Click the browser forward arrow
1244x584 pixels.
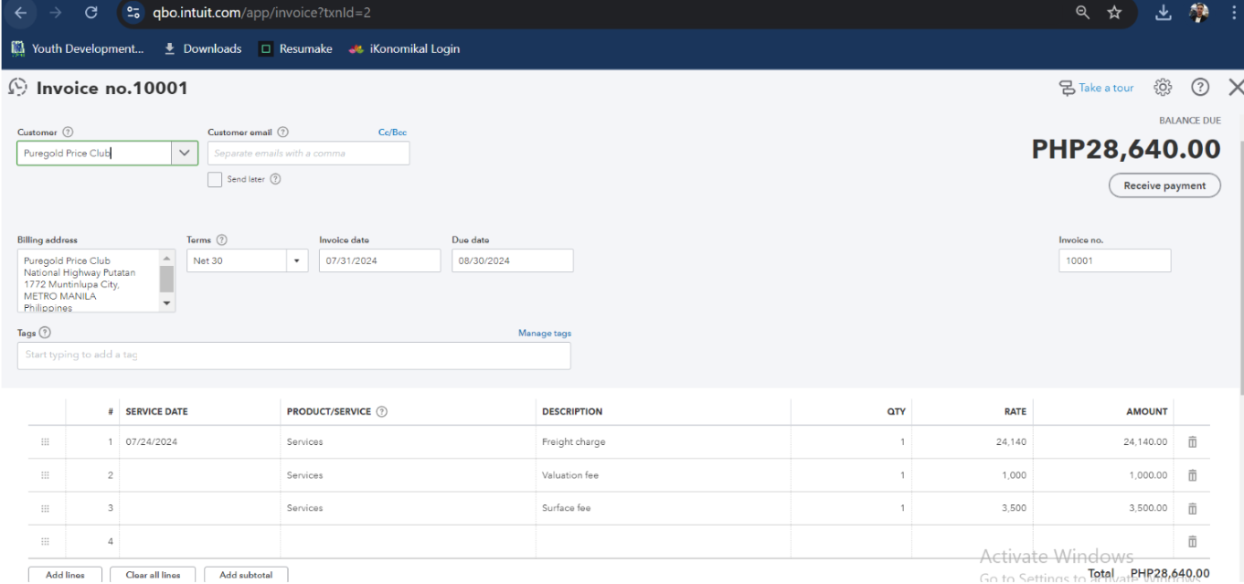tap(54, 14)
